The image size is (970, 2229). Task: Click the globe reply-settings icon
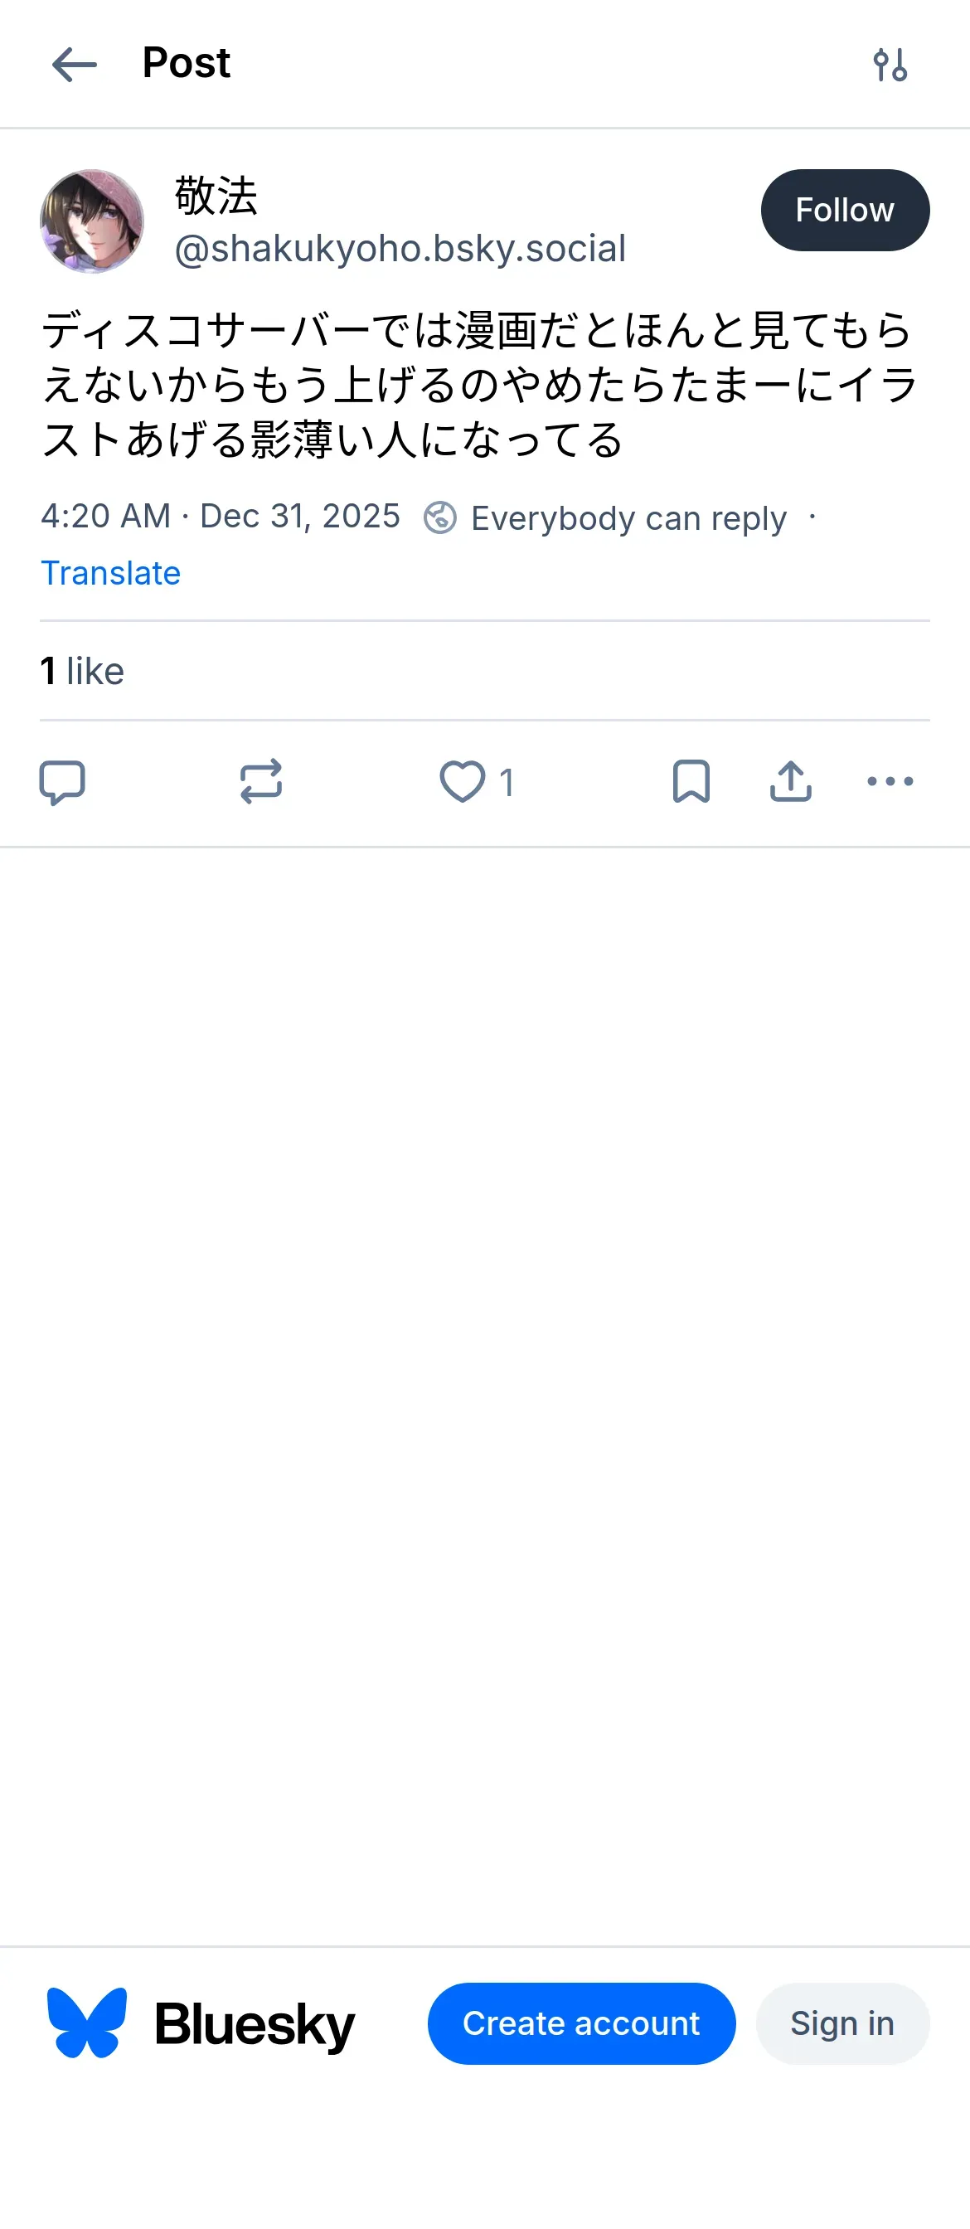[439, 518]
